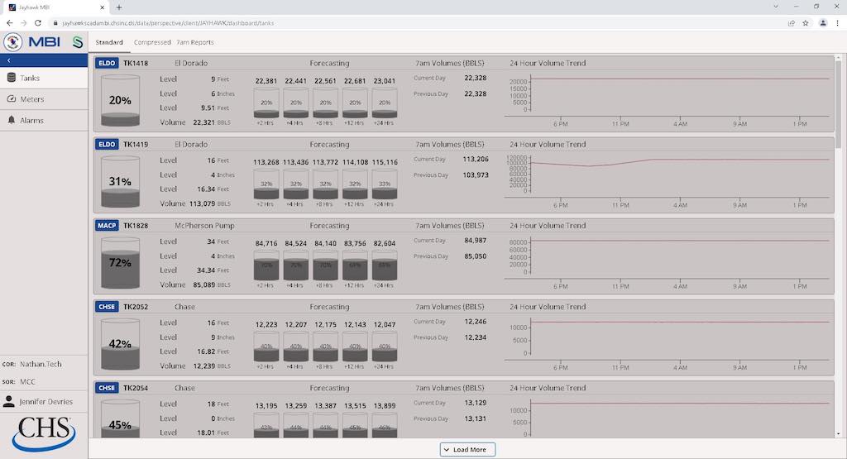Open the browser profile icon
Screen dimensions: 847x459
(823, 22)
